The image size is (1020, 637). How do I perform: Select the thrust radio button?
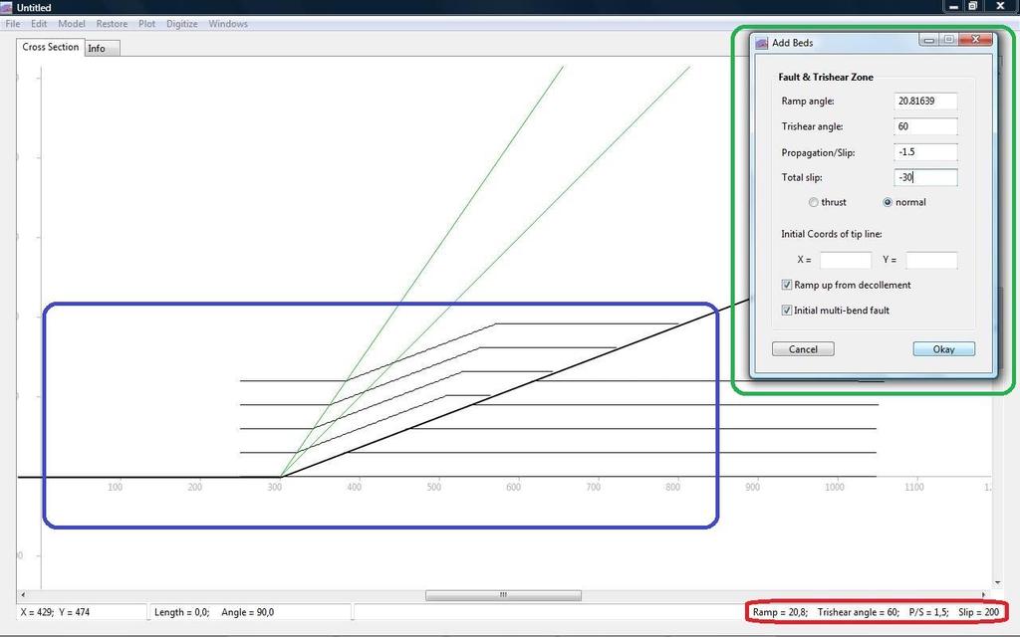813,202
